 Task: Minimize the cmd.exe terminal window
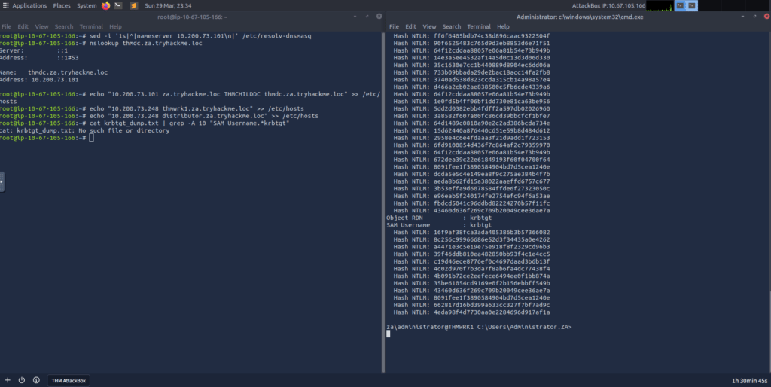(743, 17)
